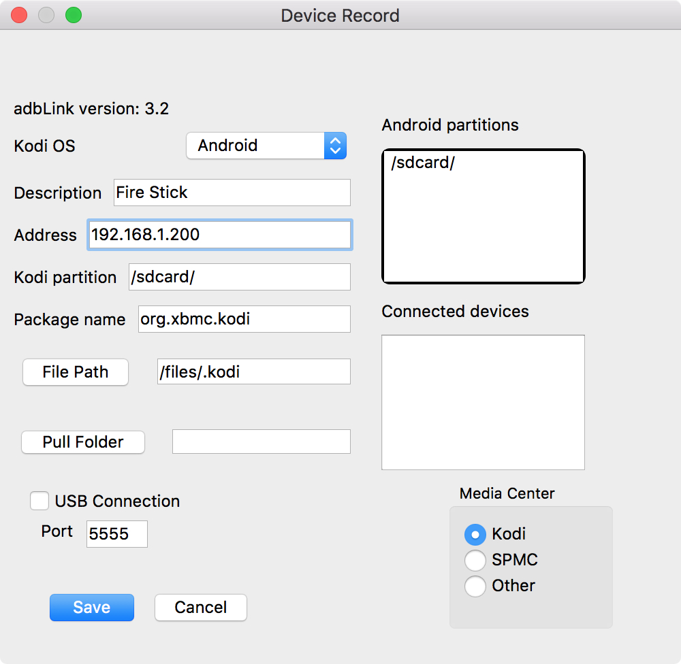Click inside the Connected devices list
Image resolution: width=681 pixels, height=664 pixels.
pos(483,402)
